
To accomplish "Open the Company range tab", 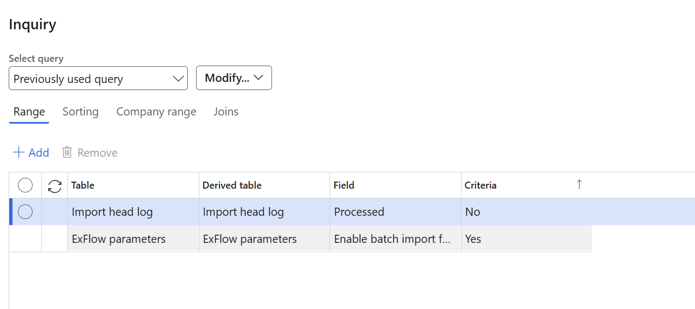I will pyautogui.click(x=156, y=112).
